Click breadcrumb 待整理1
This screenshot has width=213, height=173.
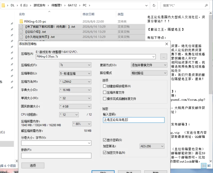point(56,5)
